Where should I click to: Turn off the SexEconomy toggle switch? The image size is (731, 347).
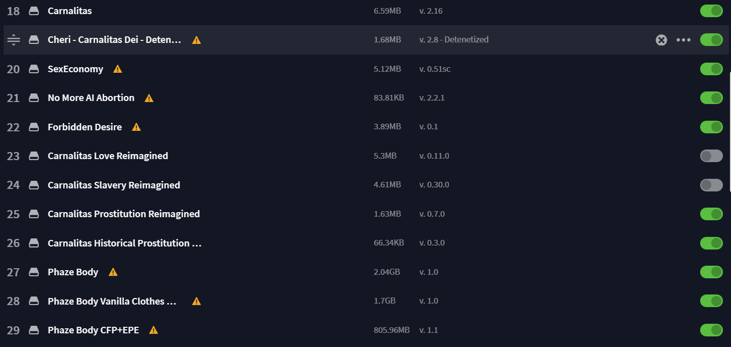711,69
